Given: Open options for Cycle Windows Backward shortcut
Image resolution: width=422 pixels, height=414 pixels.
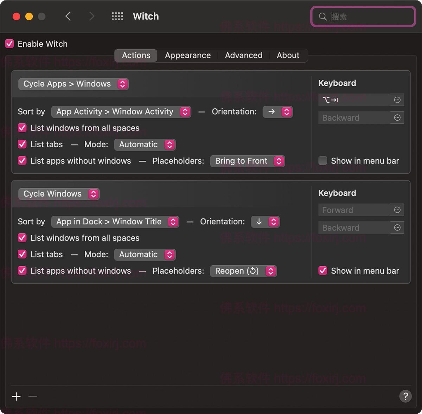Looking at the screenshot, I should click(397, 228).
